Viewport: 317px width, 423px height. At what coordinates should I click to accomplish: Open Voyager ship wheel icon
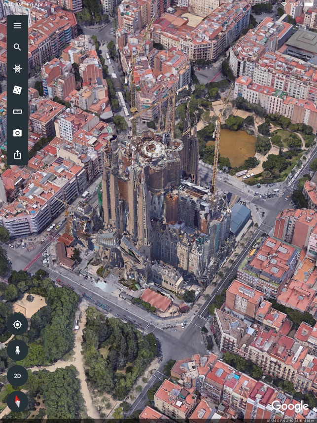click(x=17, y=69)
